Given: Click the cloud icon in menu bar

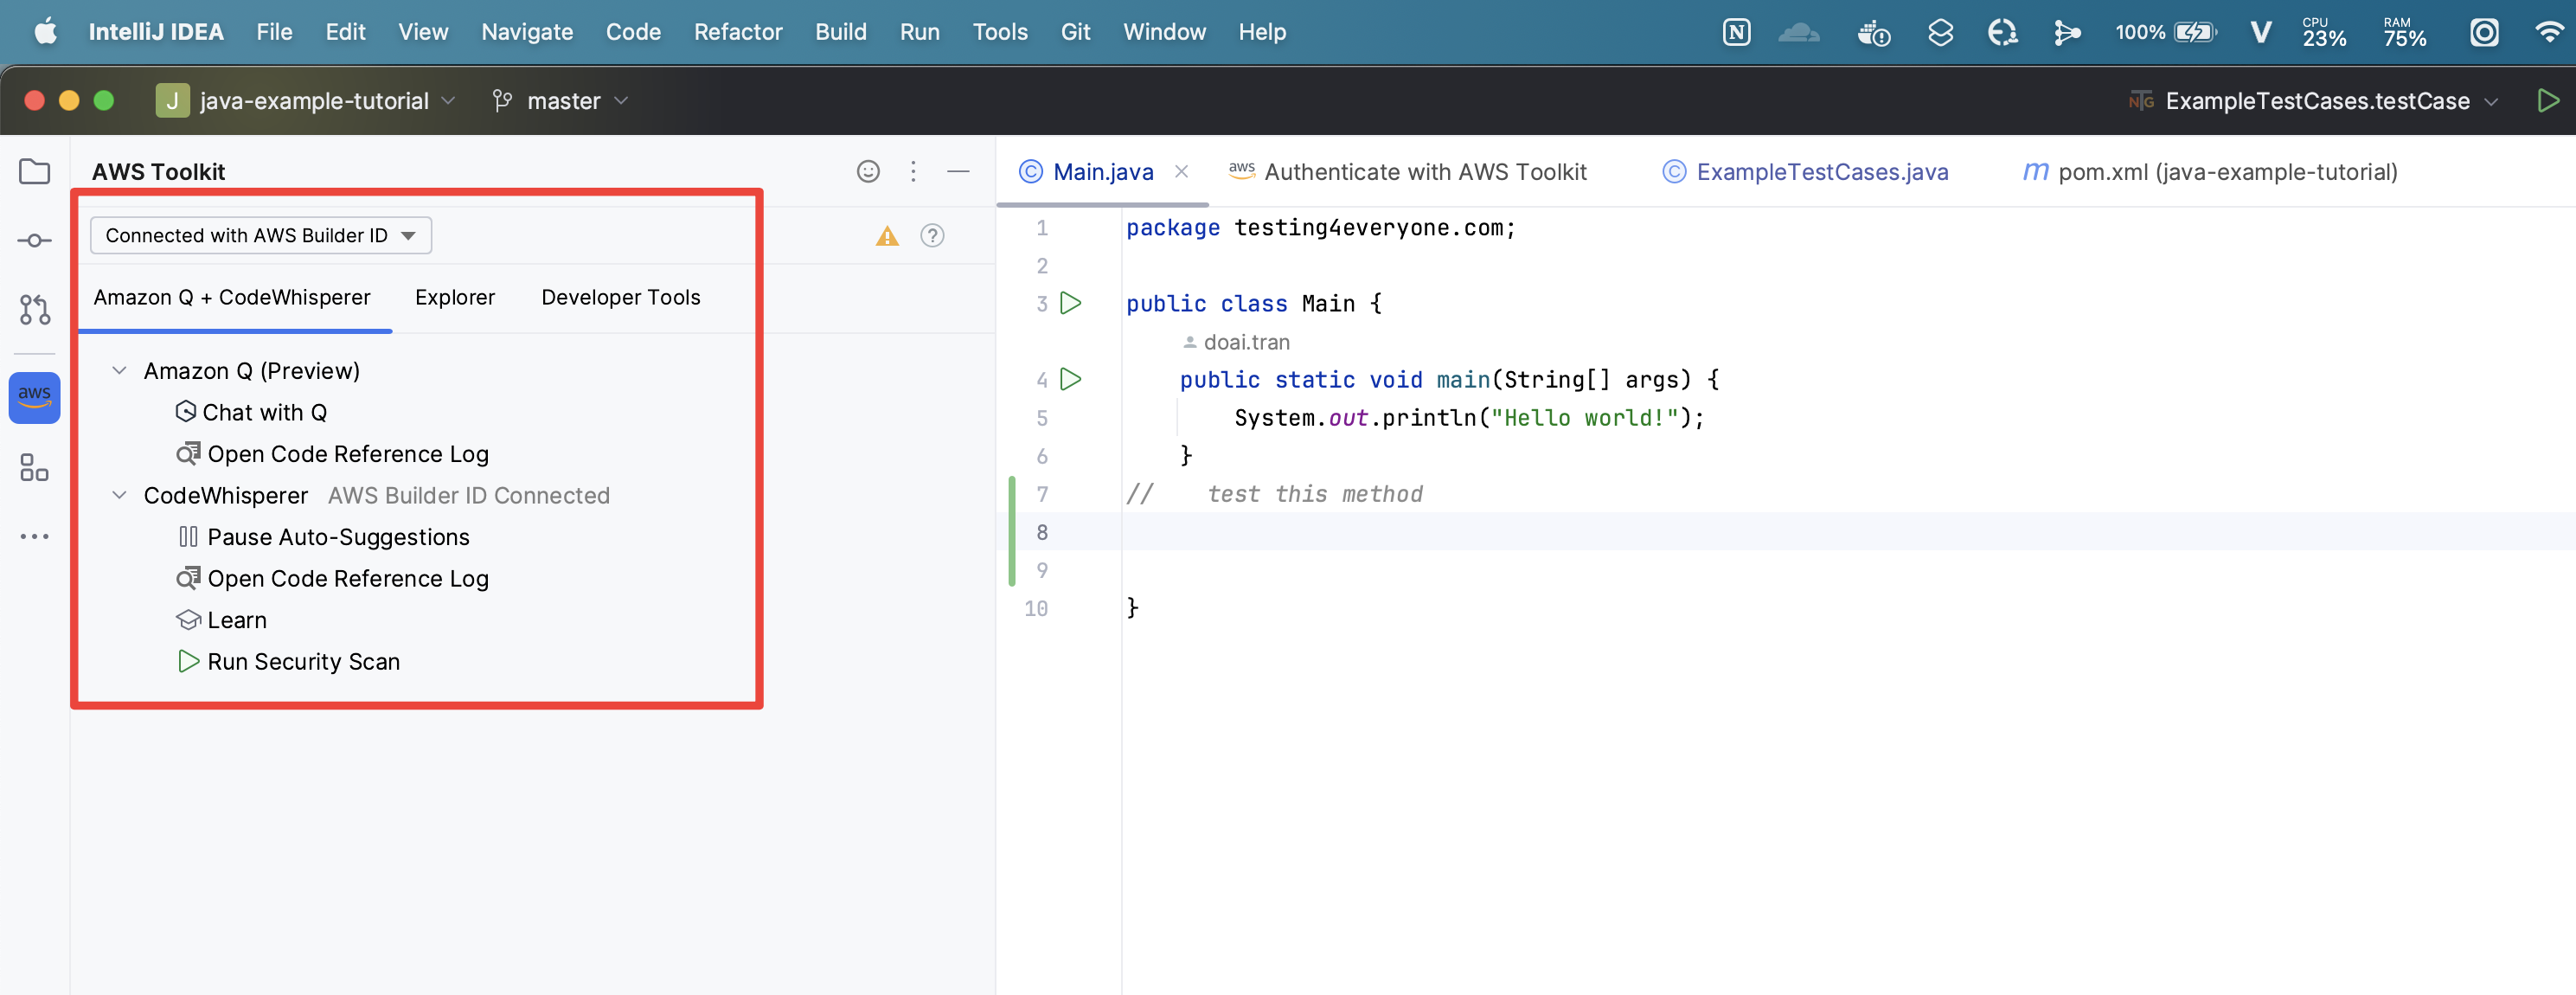Looking at the screenshot, I should click(x=1799, y=32).
